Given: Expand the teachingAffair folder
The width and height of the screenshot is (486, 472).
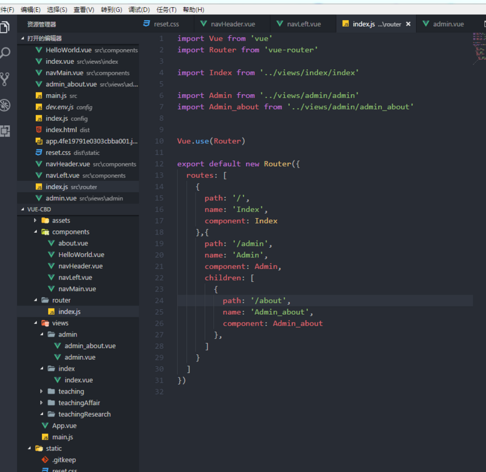Looking at the screenshot, I should click(79, 403).
